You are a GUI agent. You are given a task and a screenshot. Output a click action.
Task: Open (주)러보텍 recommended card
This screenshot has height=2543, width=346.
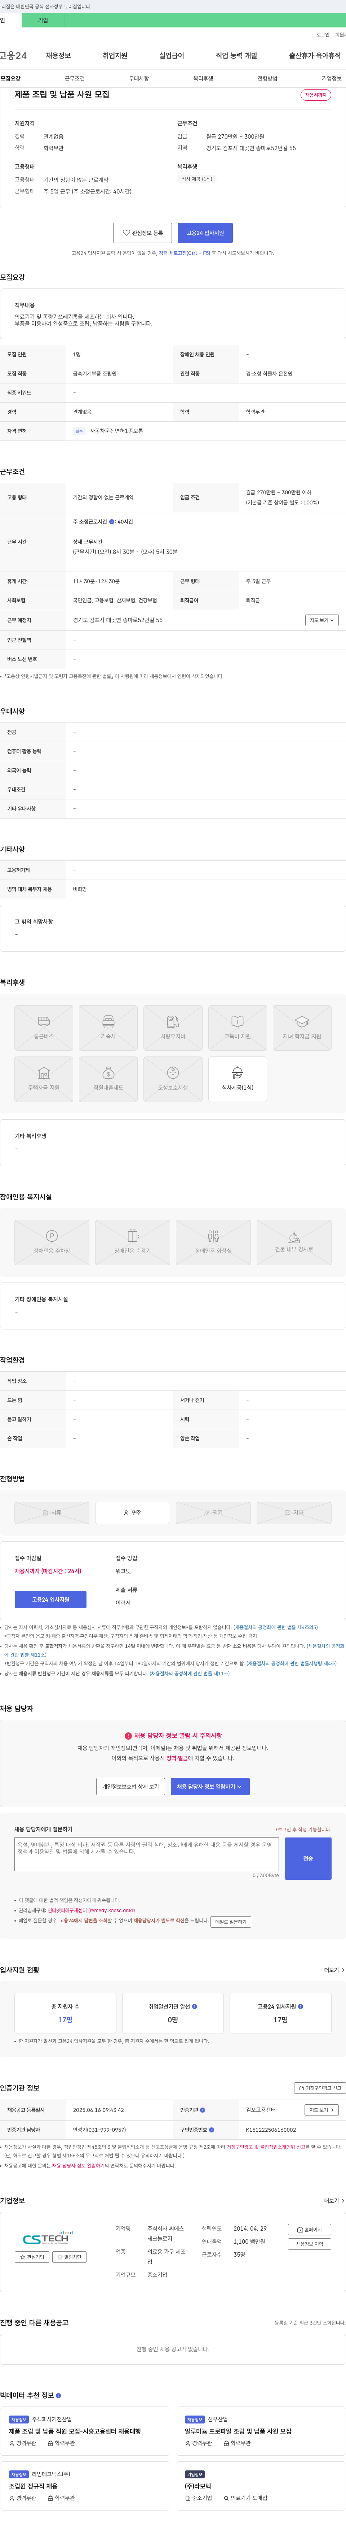[x=261, y=2486]
